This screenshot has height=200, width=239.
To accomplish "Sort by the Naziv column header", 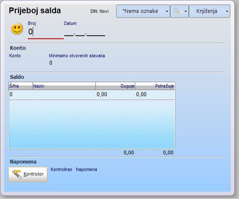I will (x=63, y=86).
